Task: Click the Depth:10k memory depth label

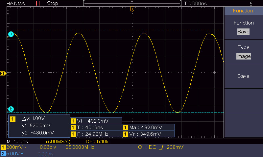Action: point(97,142)
